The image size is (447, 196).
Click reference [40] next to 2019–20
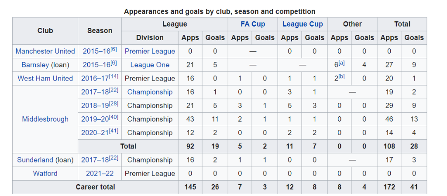pos(113,118)
